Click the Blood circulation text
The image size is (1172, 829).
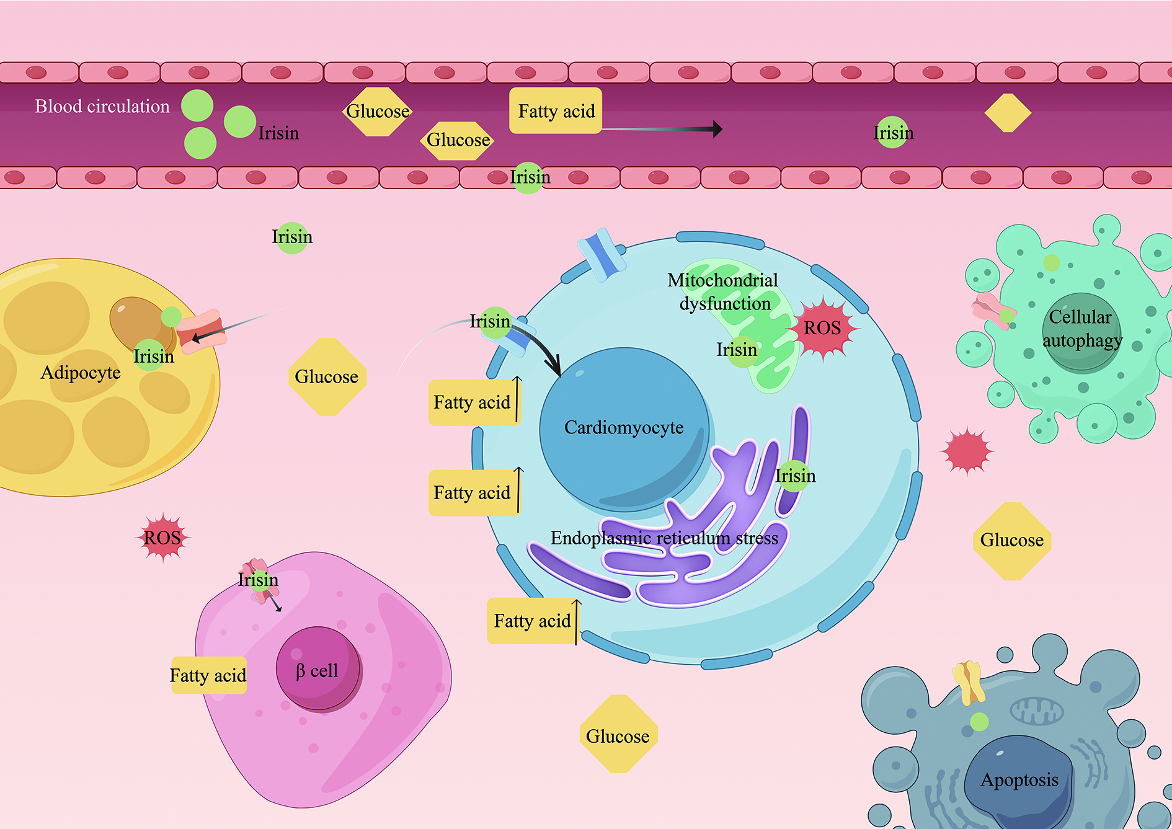point(102,107)
